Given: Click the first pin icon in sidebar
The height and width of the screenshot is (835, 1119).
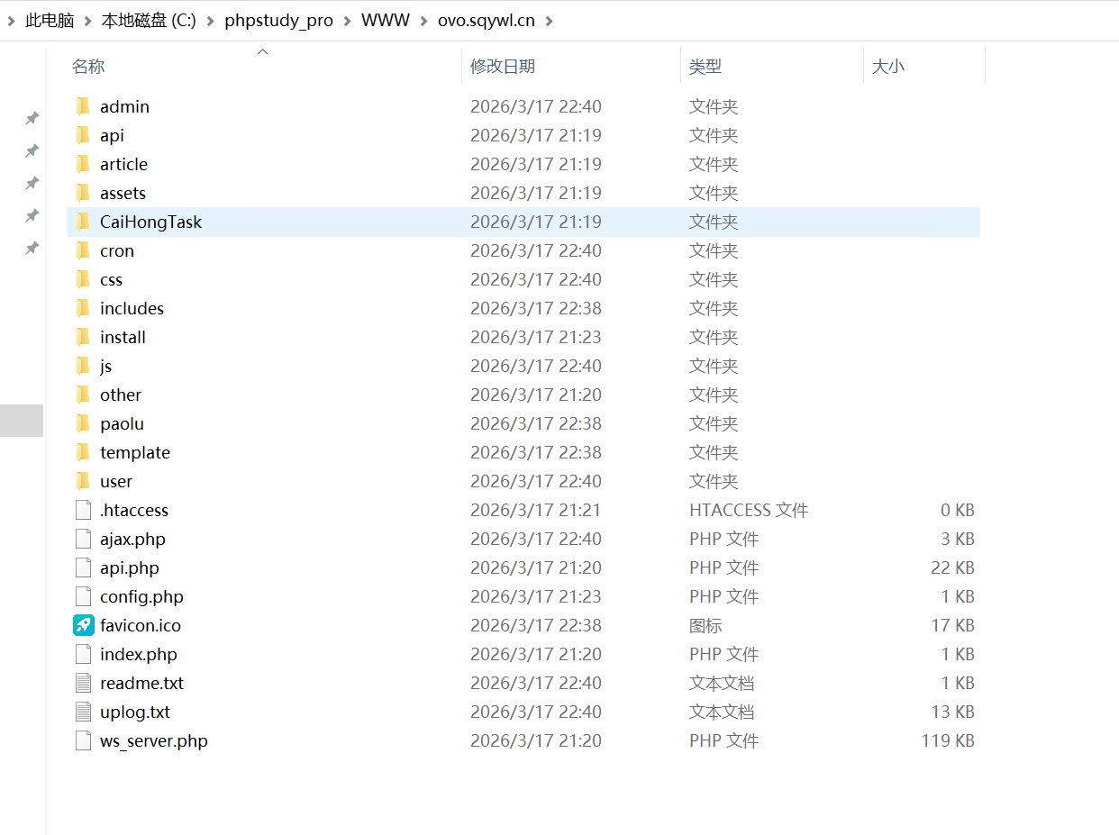Looking at the screenshot, I should pyautogui.click(x=32, y=118).
